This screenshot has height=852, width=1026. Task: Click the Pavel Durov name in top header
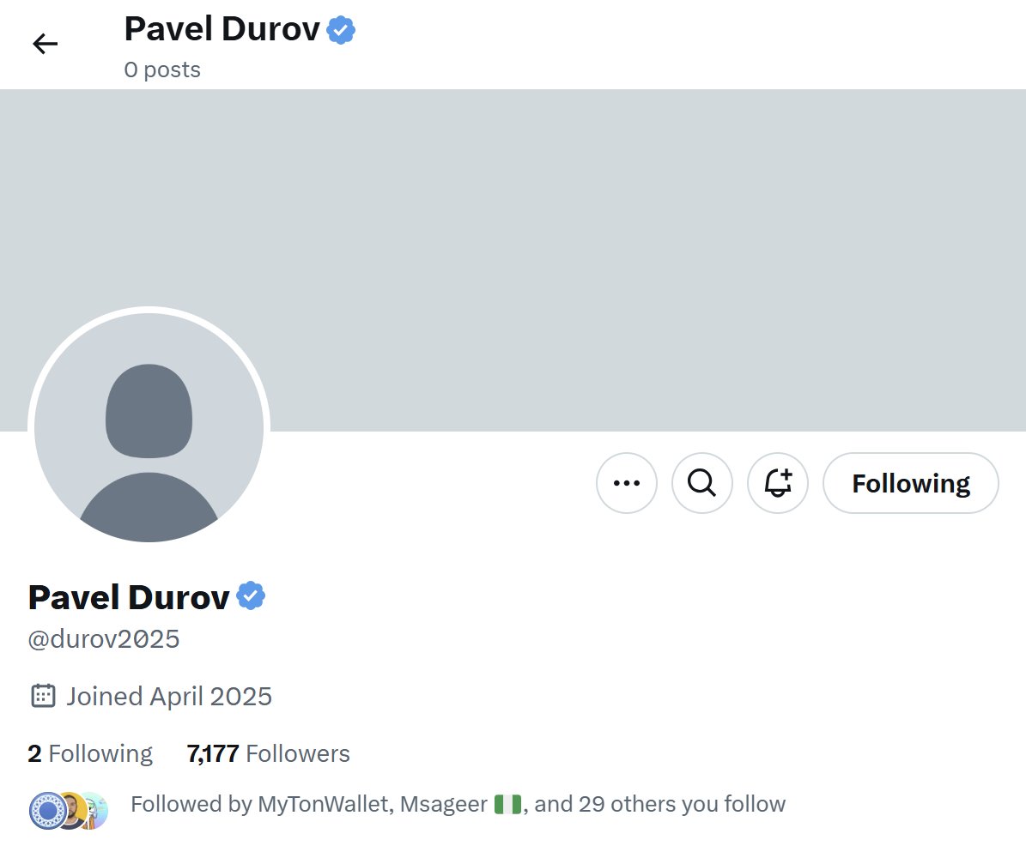tap(222, 29)
